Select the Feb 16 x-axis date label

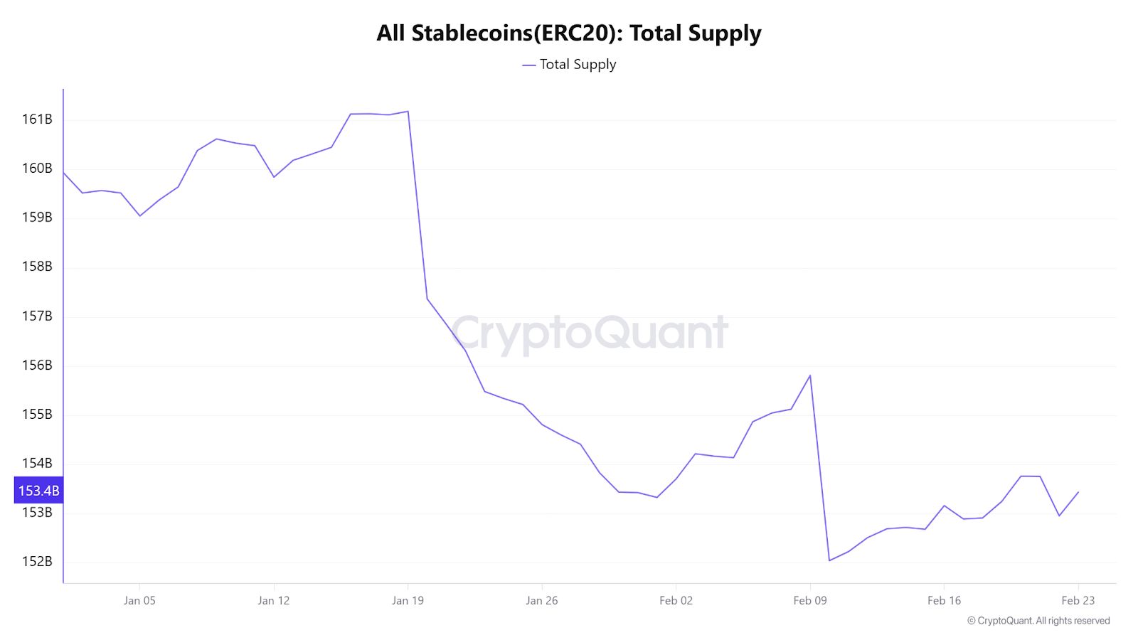pos(944,601)
